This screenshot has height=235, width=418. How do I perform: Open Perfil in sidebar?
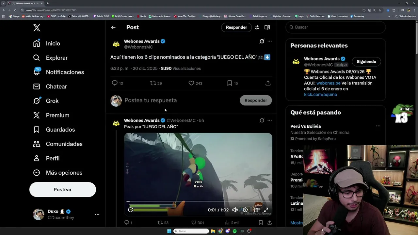[46, 158]
